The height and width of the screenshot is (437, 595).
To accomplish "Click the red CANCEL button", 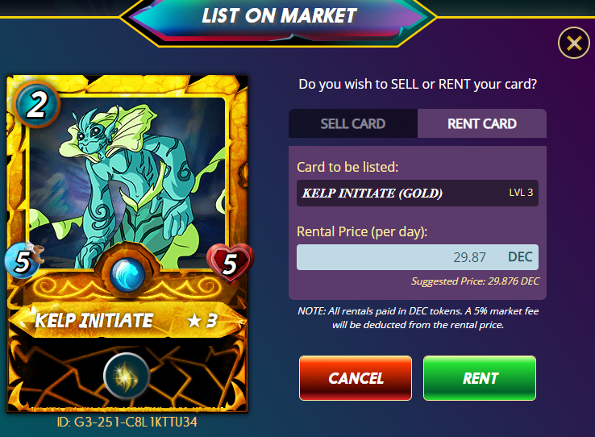I will (356, 378).
